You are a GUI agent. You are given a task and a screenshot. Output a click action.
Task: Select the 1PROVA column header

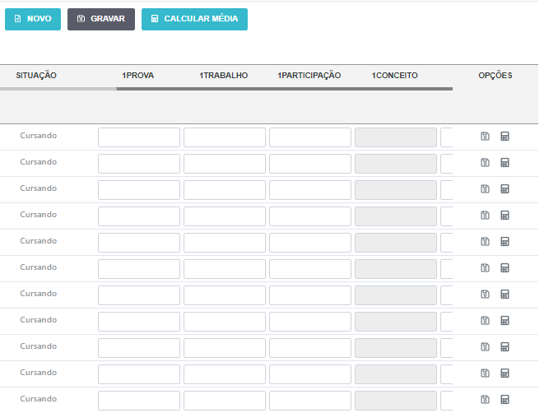pyautogui.click(x=138, y=76)
